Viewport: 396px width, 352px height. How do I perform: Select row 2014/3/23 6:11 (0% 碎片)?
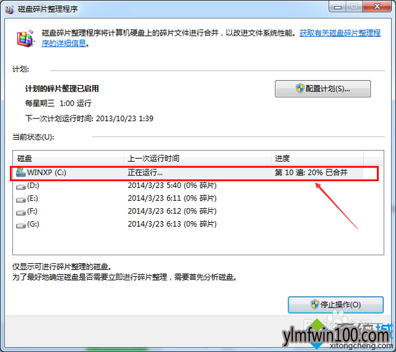coord(172,198)
